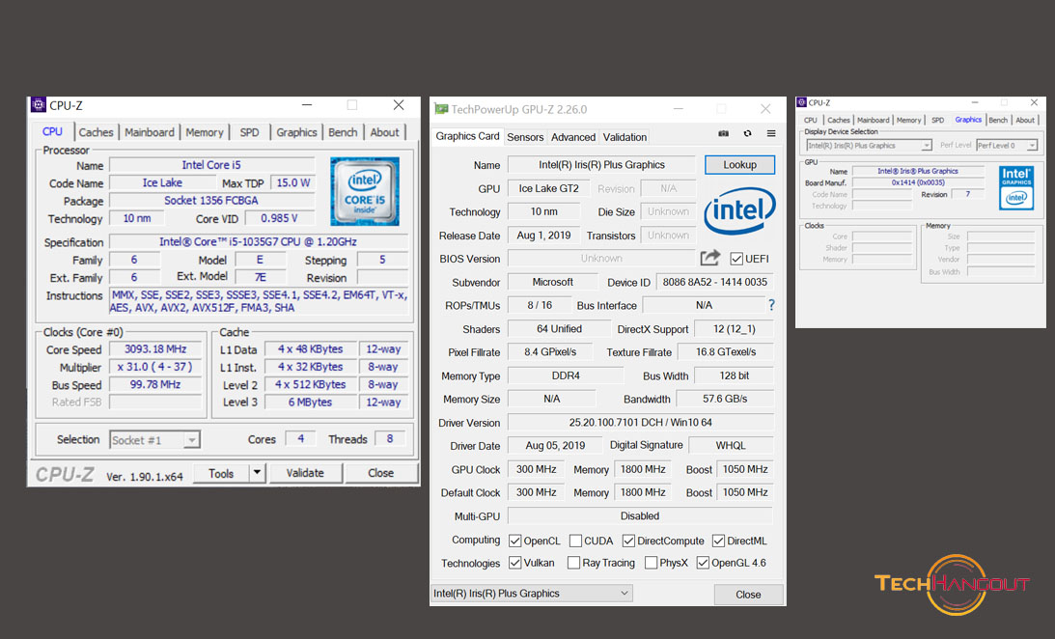Click the Code Name Ice Lake field

162,183
